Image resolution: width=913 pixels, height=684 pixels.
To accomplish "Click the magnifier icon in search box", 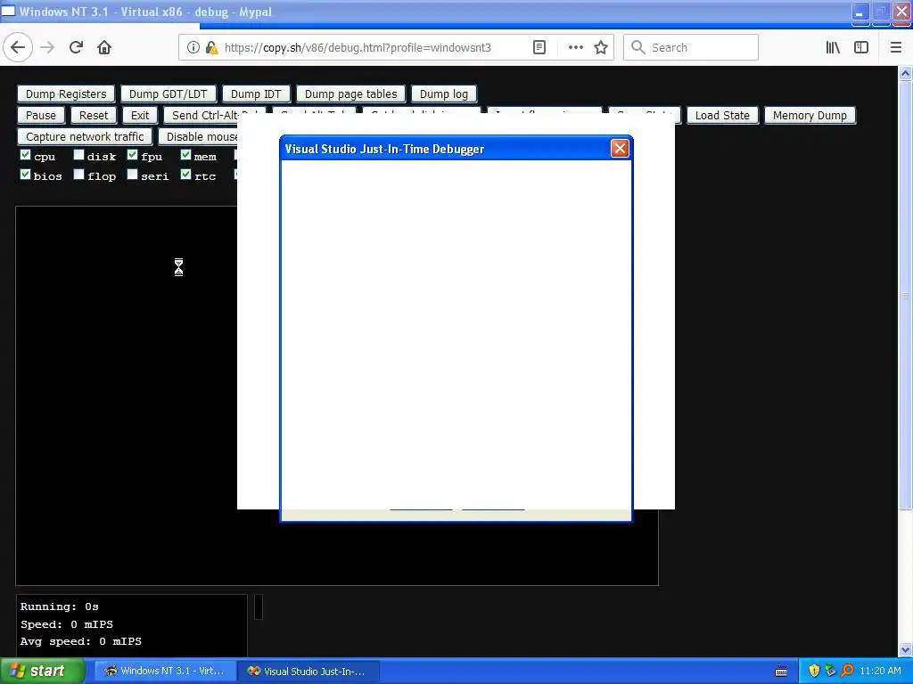I will pos(638,48).
